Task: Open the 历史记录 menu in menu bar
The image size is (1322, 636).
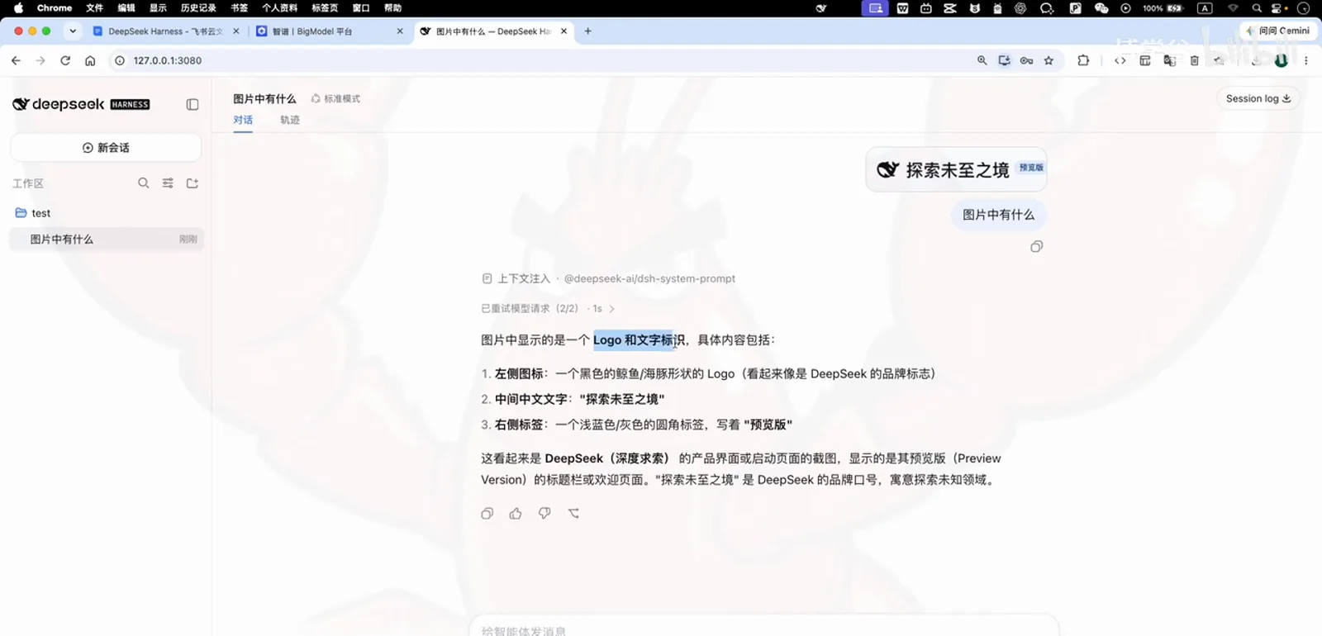Action: 198,8
